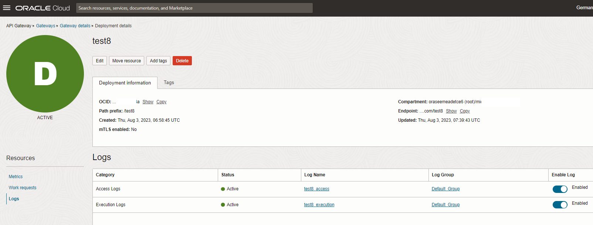Click the red Delete button
Image resolution: width=593 pixels, height=225 pixels.
point(182,61)
